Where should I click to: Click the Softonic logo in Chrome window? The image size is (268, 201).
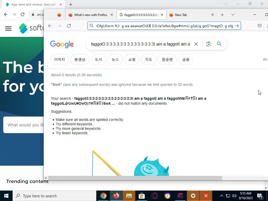coord(31,28)
